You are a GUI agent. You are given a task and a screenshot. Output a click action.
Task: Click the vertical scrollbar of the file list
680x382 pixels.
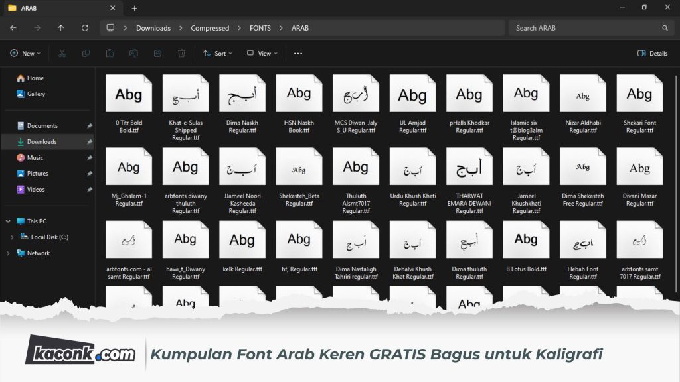pos(676,184)
